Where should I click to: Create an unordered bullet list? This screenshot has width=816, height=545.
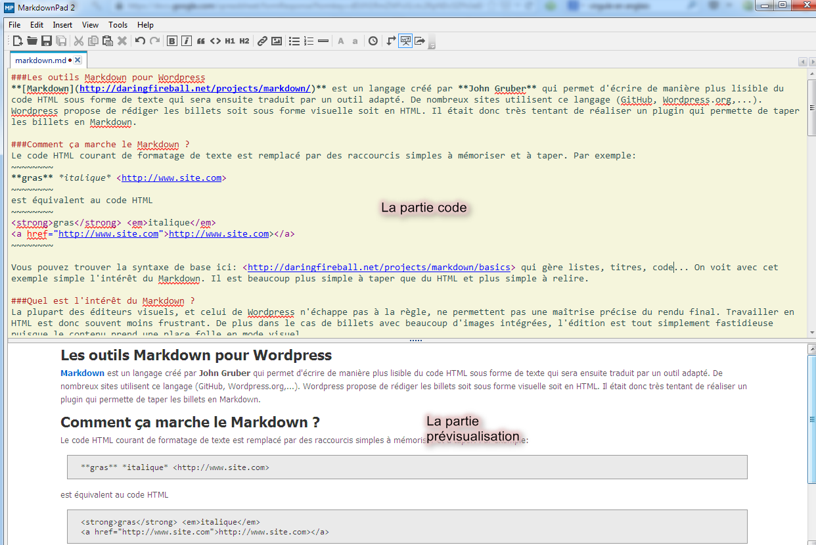point(294,41)
